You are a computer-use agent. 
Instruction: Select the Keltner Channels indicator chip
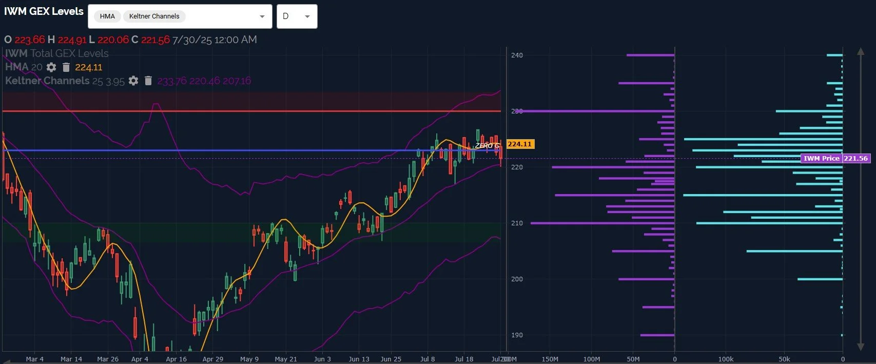pos(154,16)
